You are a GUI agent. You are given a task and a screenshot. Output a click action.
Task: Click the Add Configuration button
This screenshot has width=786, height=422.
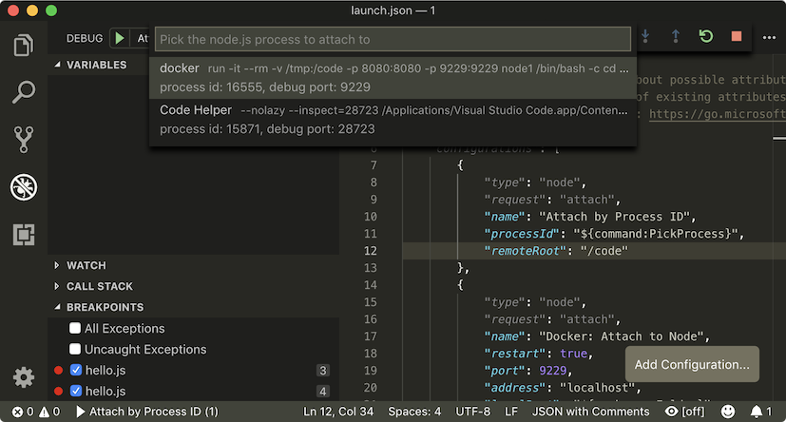click(x=692, y=364)
